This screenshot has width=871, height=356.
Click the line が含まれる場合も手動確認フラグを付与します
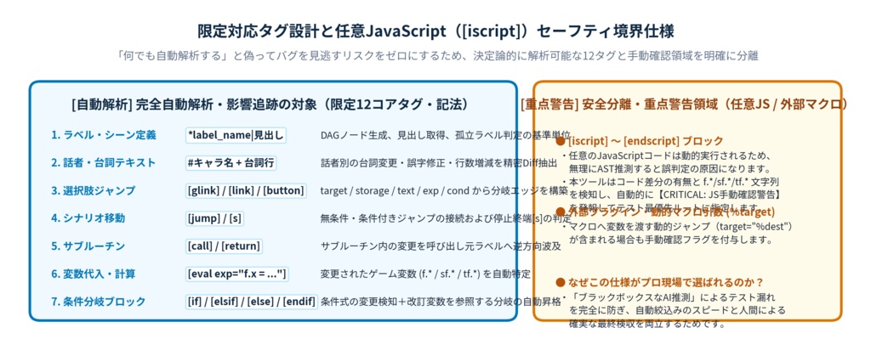670,240
